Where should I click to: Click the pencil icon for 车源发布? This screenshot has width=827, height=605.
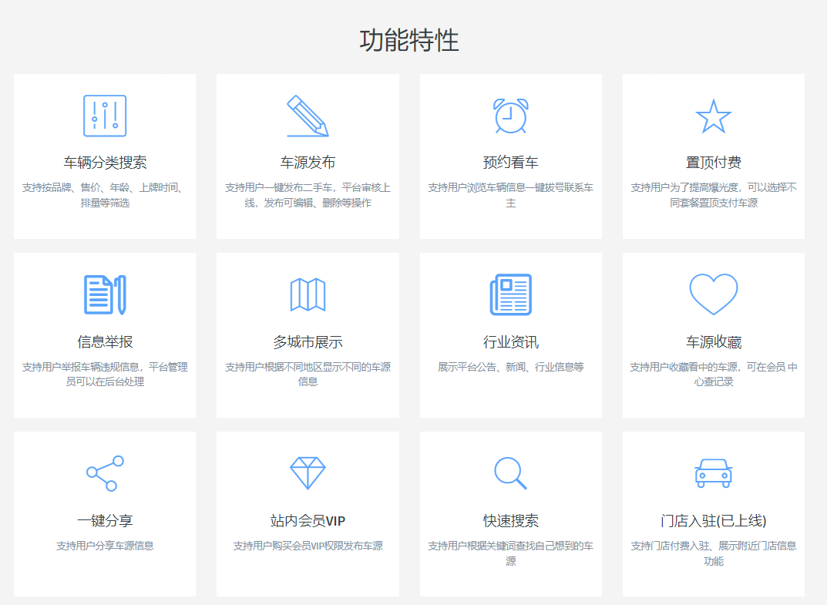[308, 116]
